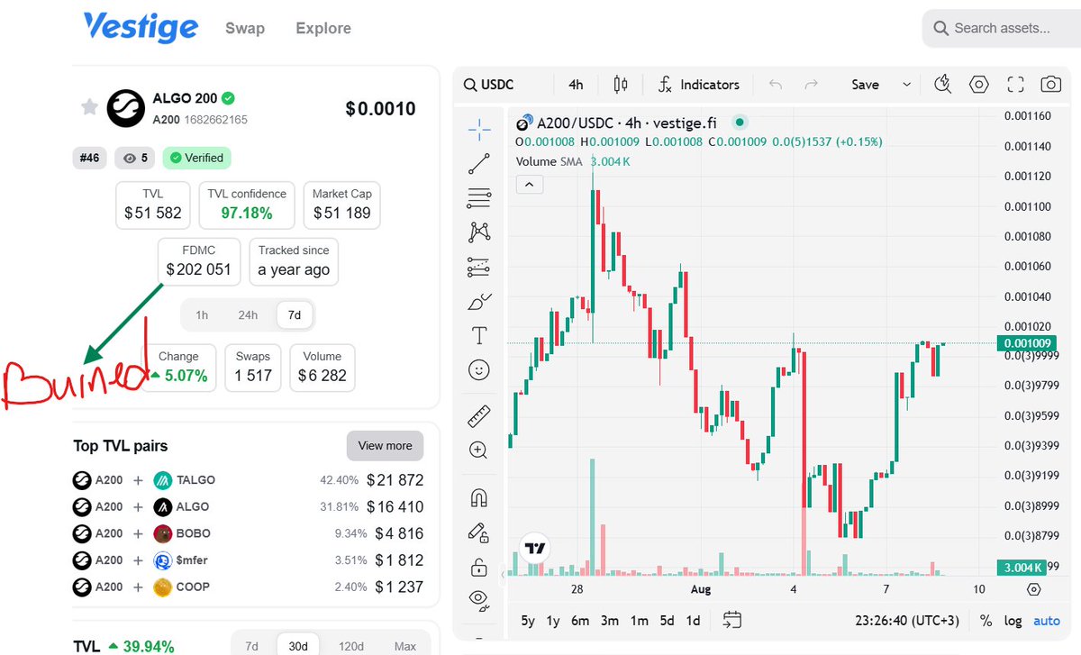Open the Explore page
This screenshot has width=1081, height=655.
(x=323, y=28)
